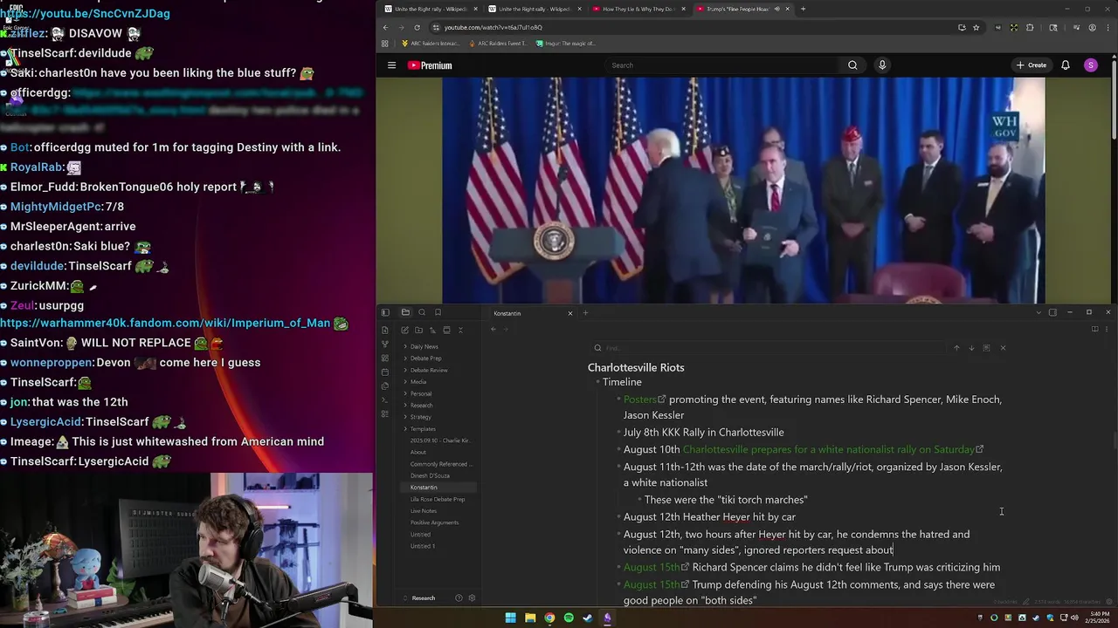Viewport: 1118px width, 628px height.
Task: Expand the Debate Review folder
Action: point(428,370)
